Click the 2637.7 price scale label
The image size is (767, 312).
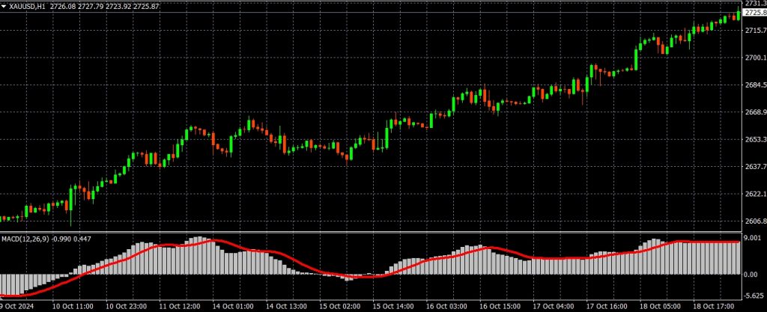click(754, 167)
